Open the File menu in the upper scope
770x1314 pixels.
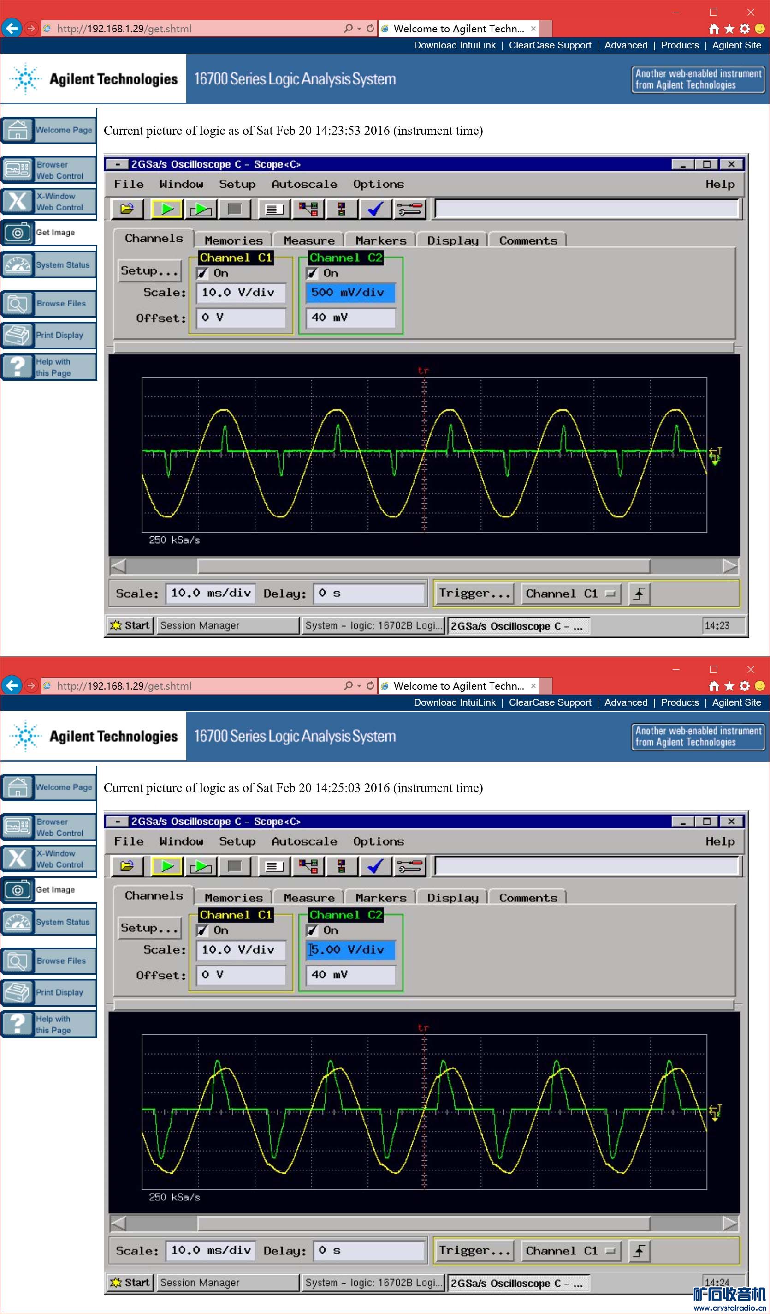coord(129,184)
